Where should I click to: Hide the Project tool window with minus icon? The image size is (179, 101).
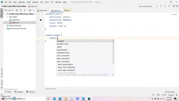pyautogui.click(x=34, y=10)
